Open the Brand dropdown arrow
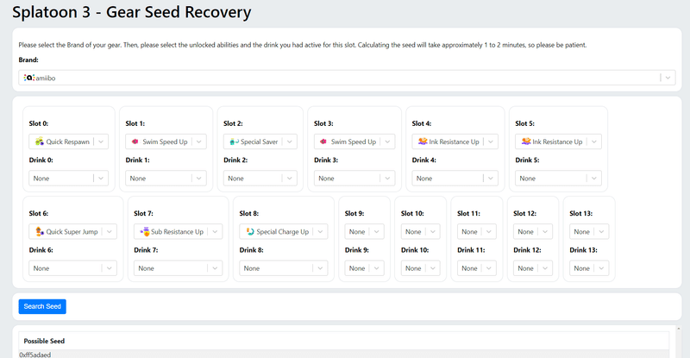 tap(668, 78)
